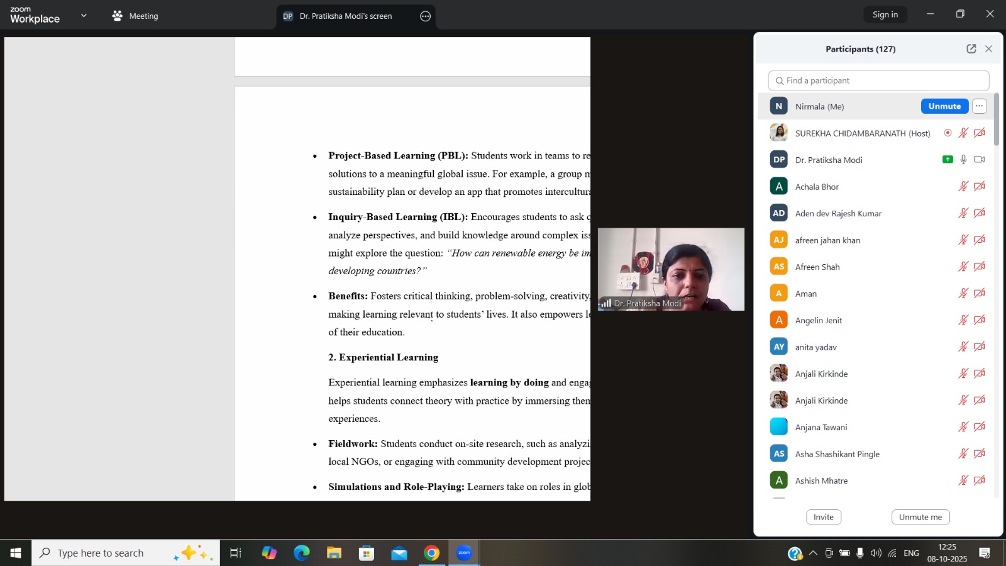
Task: Close the Participants panel
Action: tap(988, 49)
